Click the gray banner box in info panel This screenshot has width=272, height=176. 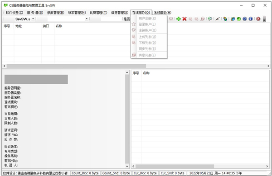point(36,80)
